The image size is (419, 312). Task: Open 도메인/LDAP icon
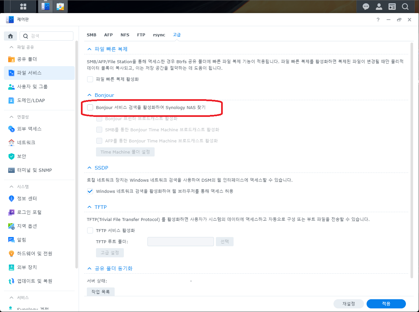tap(11, 101)
